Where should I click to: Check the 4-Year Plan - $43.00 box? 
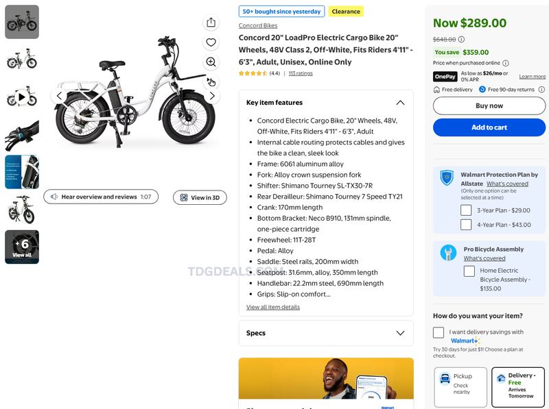pyautogui.click(x=466, y=225)
